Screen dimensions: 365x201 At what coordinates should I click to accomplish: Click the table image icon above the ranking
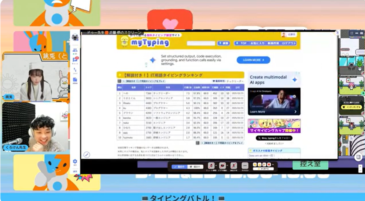coord(119,81)
